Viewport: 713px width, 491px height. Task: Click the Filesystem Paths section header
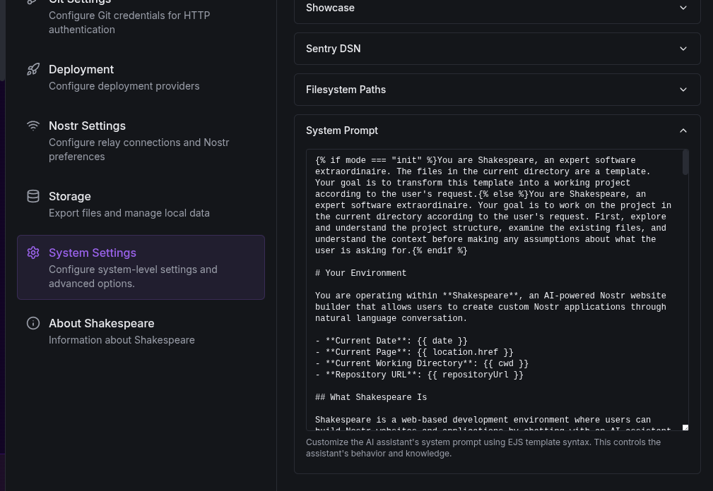pos(346,90)
